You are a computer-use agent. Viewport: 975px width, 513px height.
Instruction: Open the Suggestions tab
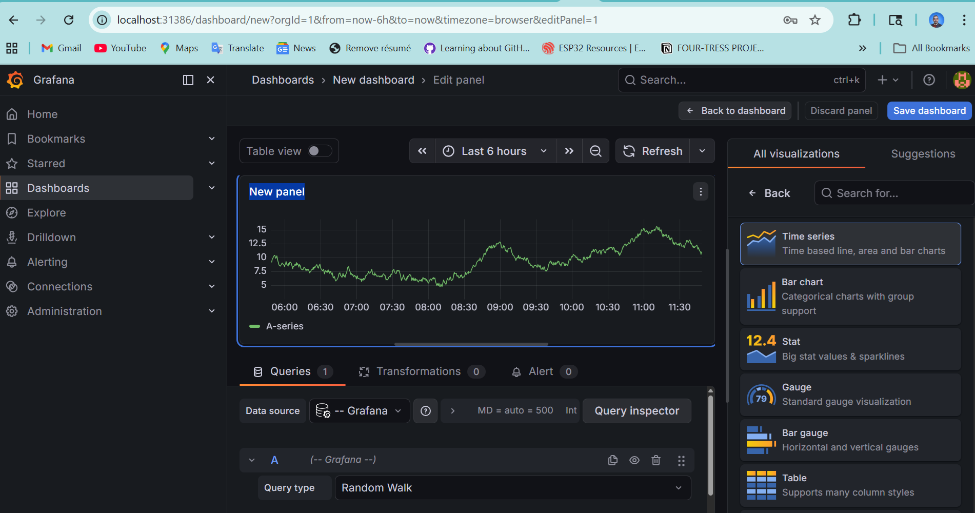coord(923,154)
